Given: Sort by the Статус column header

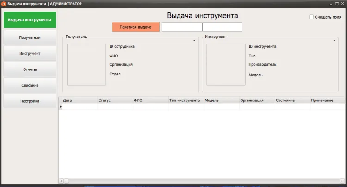Looking at the screenshot, I should pyautogui.click(x=115, y=100).
